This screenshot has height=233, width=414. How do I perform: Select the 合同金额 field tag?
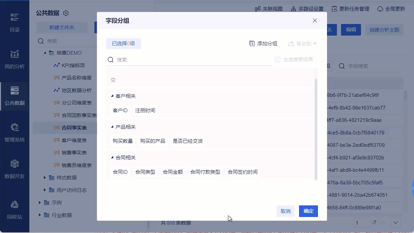click(173, 172)
